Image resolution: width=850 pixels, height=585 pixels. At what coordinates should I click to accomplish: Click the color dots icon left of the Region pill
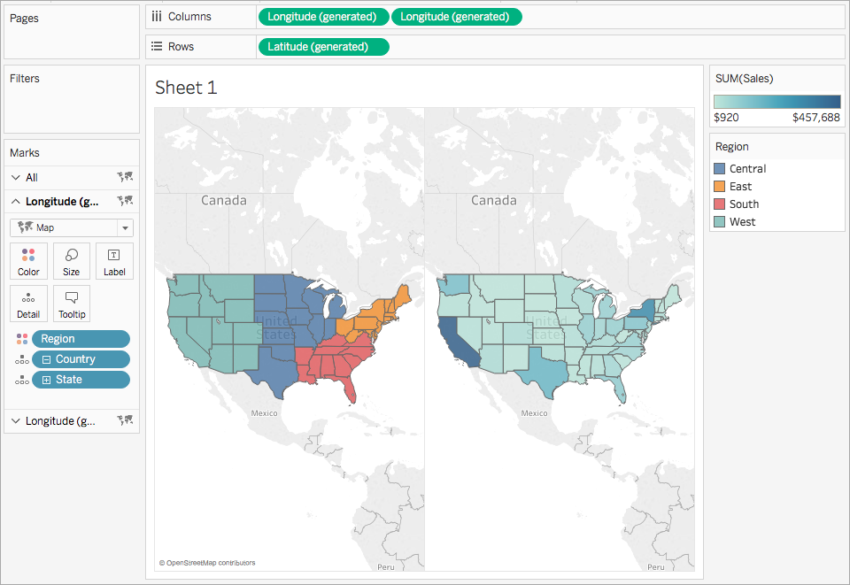pyautogui.click(x=21, y=338)
